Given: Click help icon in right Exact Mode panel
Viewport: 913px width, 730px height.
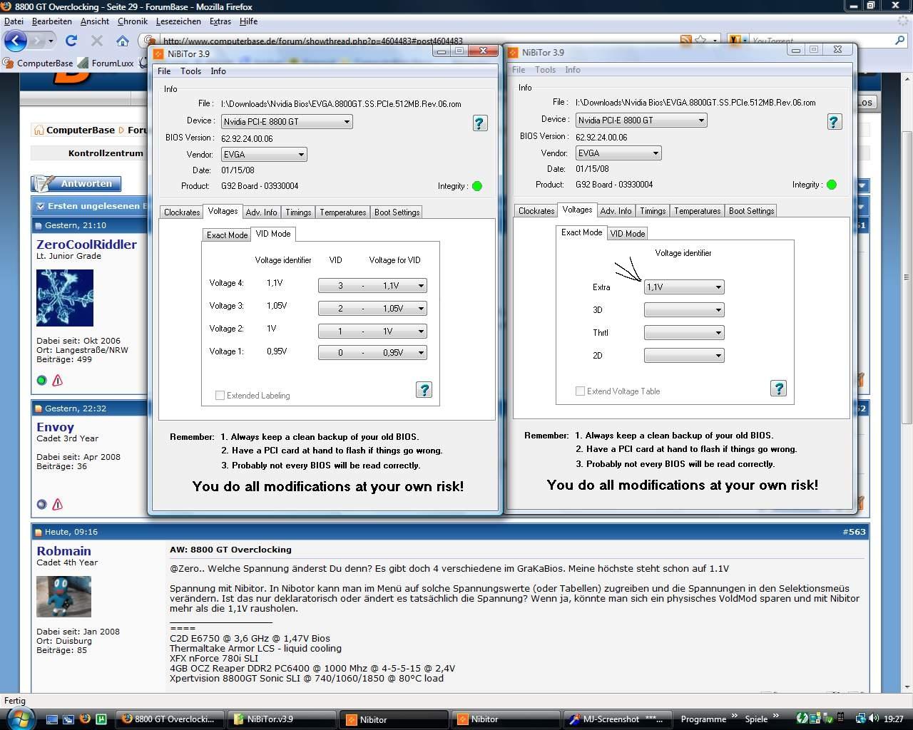Looking at the screenshot, I should point(778,389).
